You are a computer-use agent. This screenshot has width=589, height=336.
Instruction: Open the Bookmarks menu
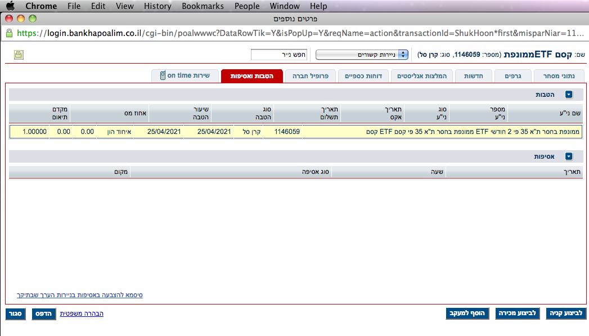point(203,6)
